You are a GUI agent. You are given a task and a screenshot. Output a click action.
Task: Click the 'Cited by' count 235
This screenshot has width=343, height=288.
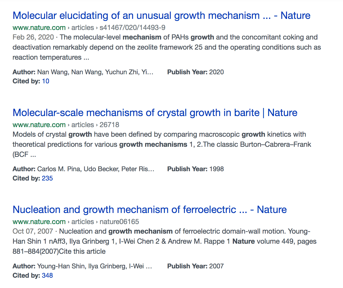click(x=47, y=178)
